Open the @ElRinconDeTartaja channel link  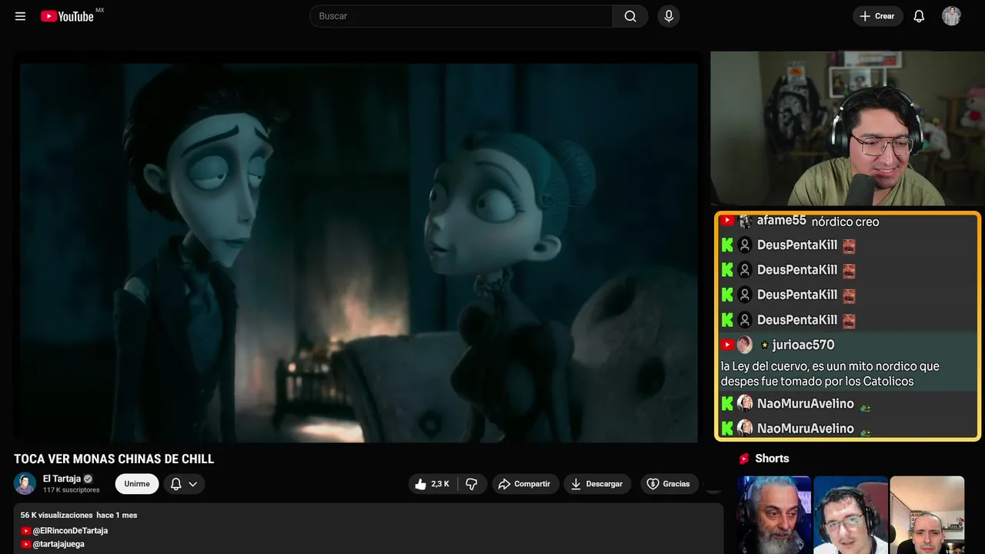(x=70, y=531)
